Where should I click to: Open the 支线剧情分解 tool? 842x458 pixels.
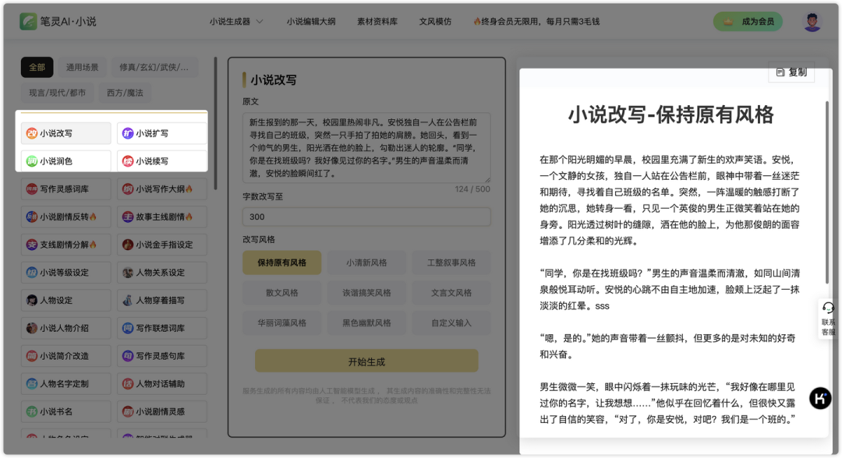(65, 244)
